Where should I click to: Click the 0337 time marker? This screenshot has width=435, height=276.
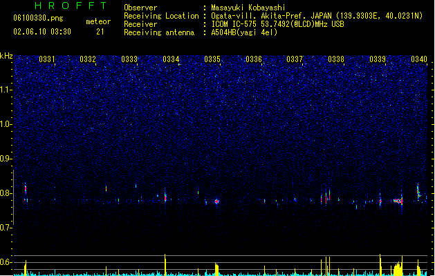click(295, 59)
